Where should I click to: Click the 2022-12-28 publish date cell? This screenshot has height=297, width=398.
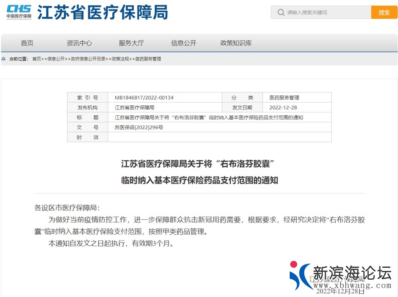click(283, 108)
